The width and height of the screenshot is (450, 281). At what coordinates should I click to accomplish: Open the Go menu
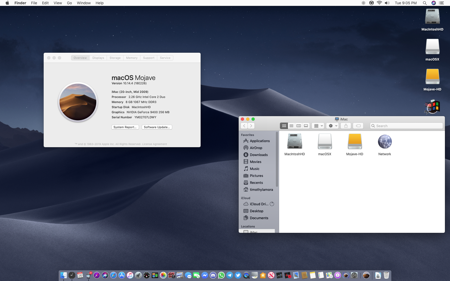69,3
